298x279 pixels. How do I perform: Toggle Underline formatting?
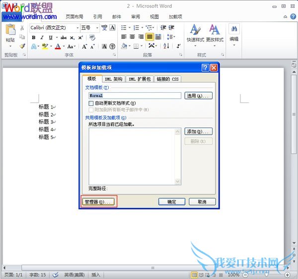click(50, 37)
